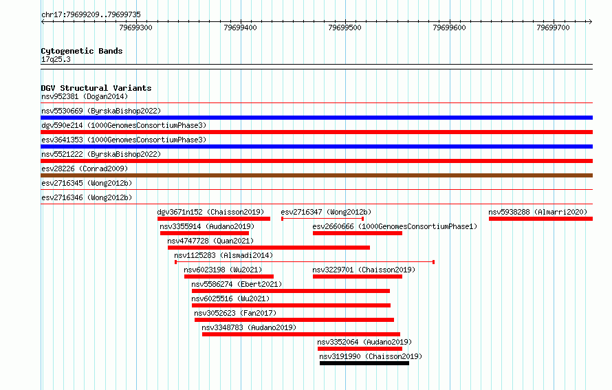
Task: Click the 79699700 ruler position label
Action: (x=553, y=28)
